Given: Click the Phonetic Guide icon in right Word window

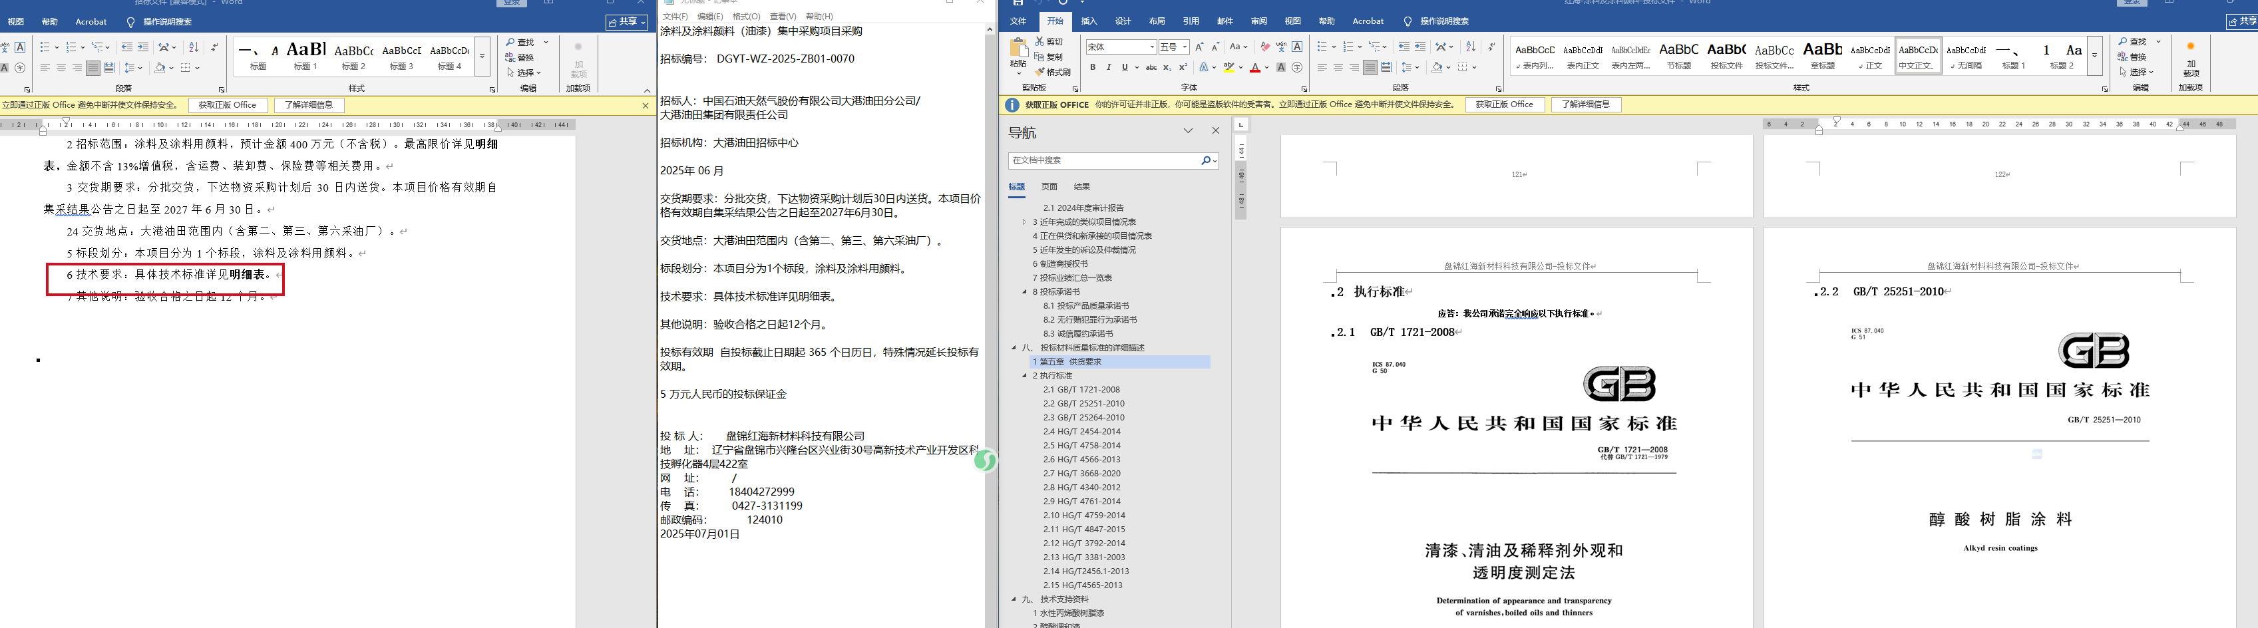Looking at the screenshot, I should [x=1282, y=47].
